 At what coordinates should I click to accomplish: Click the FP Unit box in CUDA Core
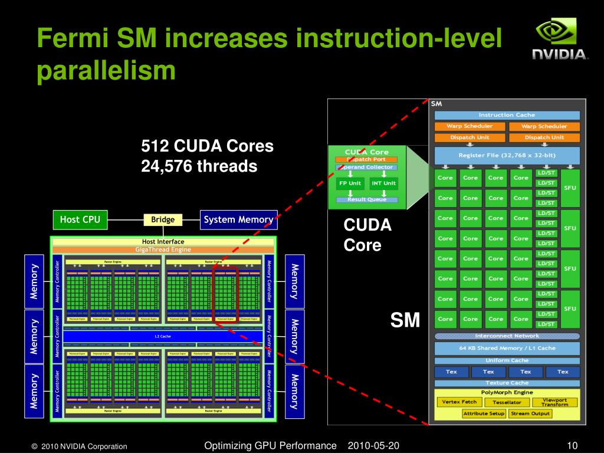tap(350, 183)
